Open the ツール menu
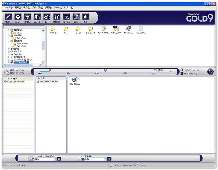Screen dimensions: 218x170 point(58,7)
